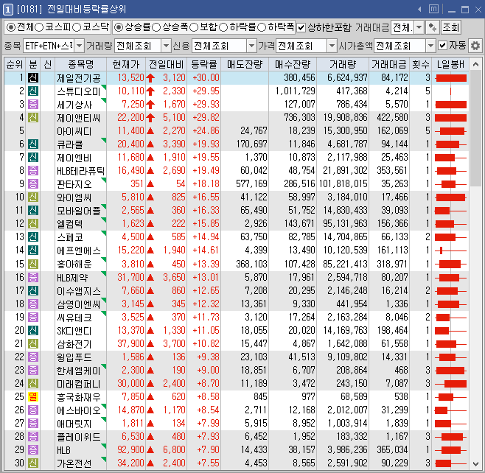485x473 pixels.
Task: Click 매수잔량 column header
Action: coord(293,64)
